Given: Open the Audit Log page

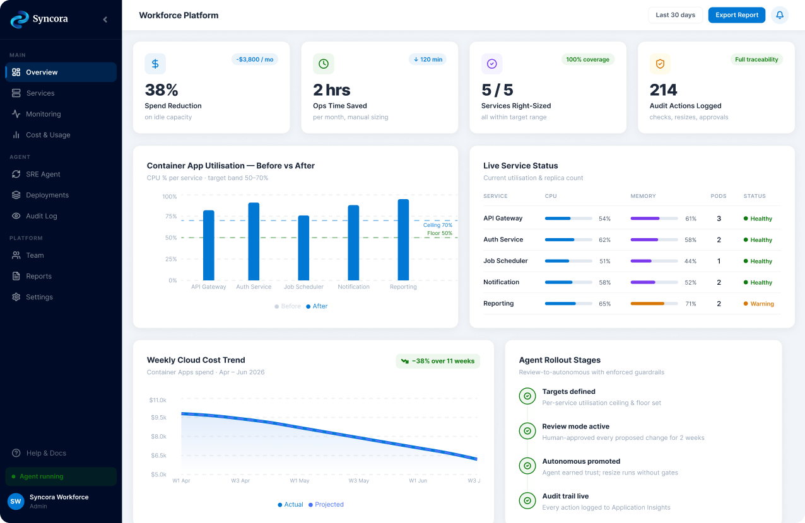Looking at the screenshot, I should coord(61,216).
